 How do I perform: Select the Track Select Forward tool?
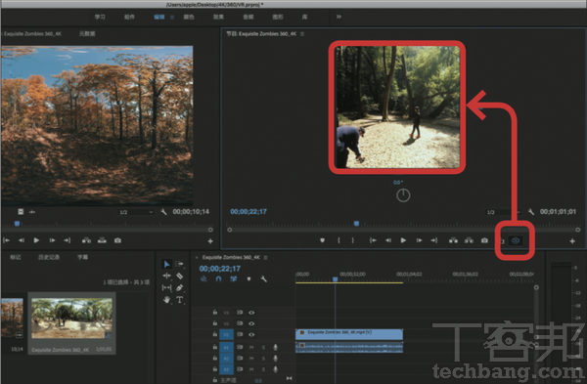click(179, 264)
